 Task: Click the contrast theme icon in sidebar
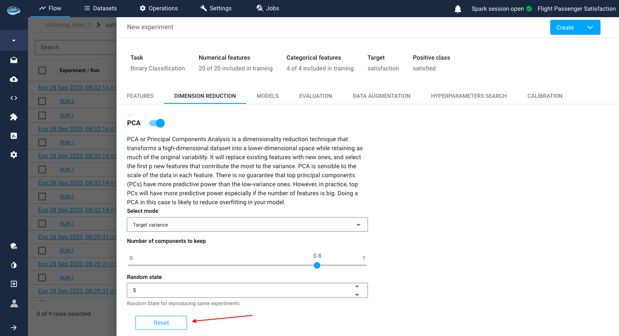pos(14,265)
